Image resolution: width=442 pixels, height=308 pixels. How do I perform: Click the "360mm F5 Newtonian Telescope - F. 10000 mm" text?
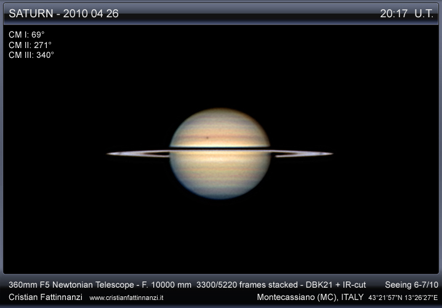100,285
